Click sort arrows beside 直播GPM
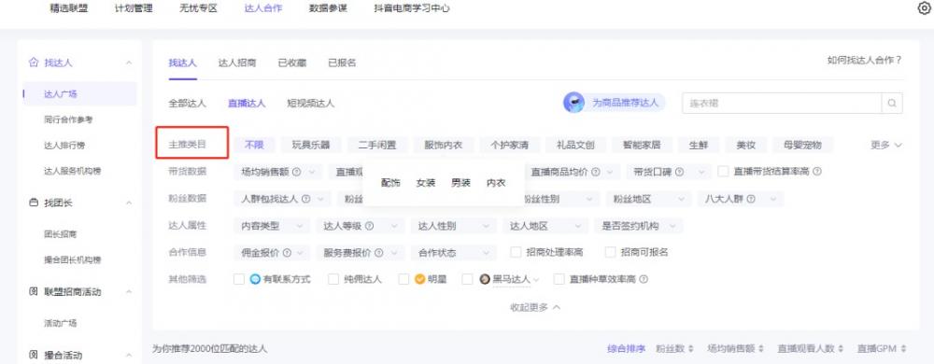The height and width of the screenshot is (364, 934). 903,348
